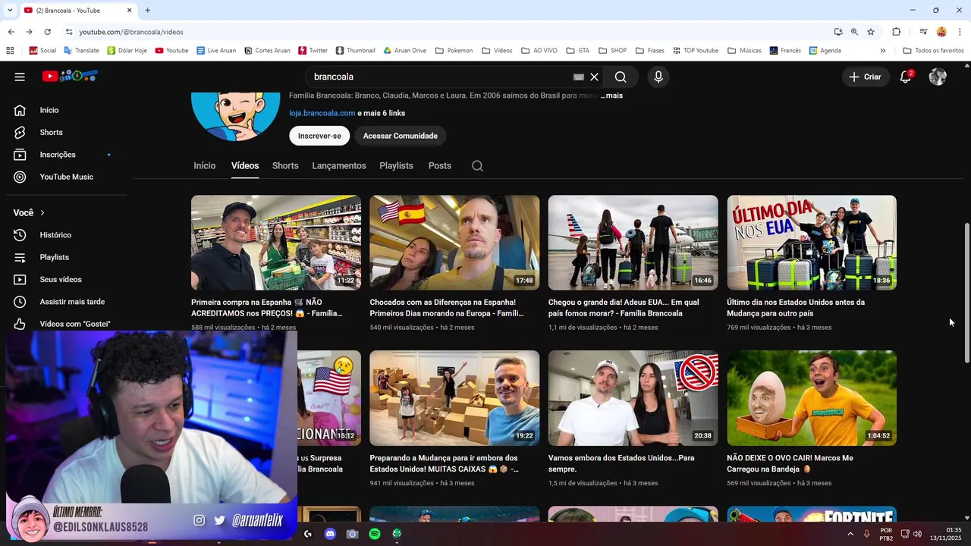
Task: Click Acessar Comunidade button
Action: tap(400, 136)
